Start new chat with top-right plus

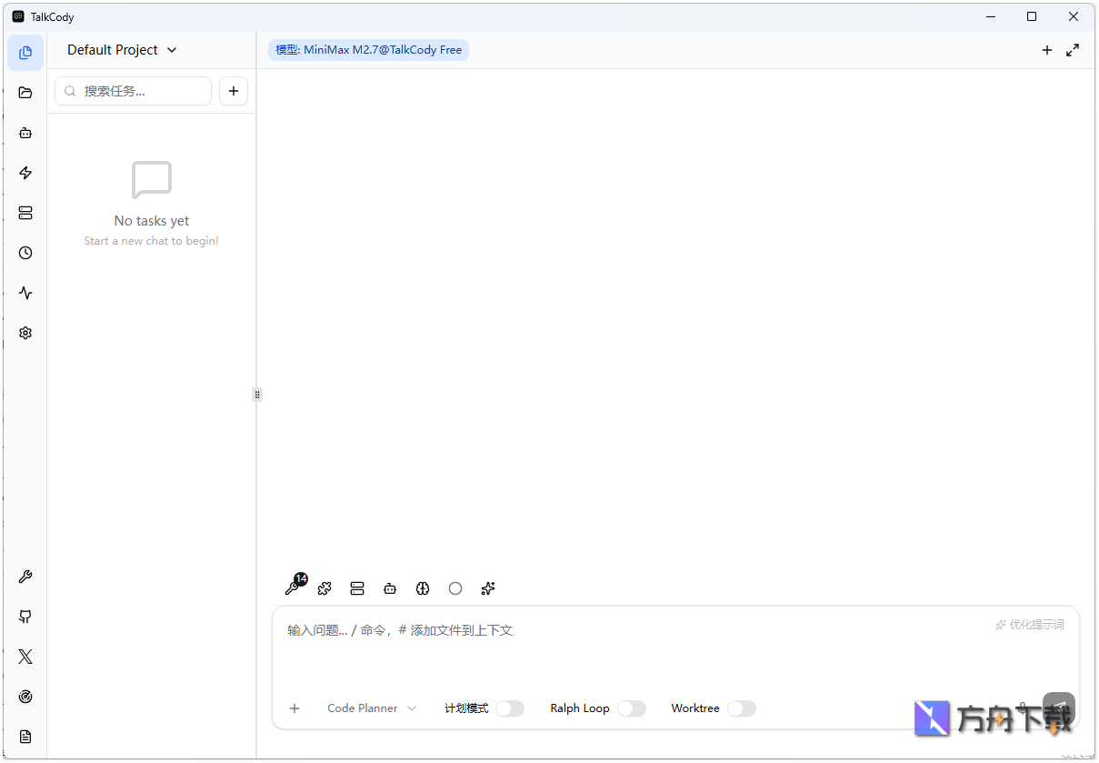pyautogui.click(x=1047, y=50)
